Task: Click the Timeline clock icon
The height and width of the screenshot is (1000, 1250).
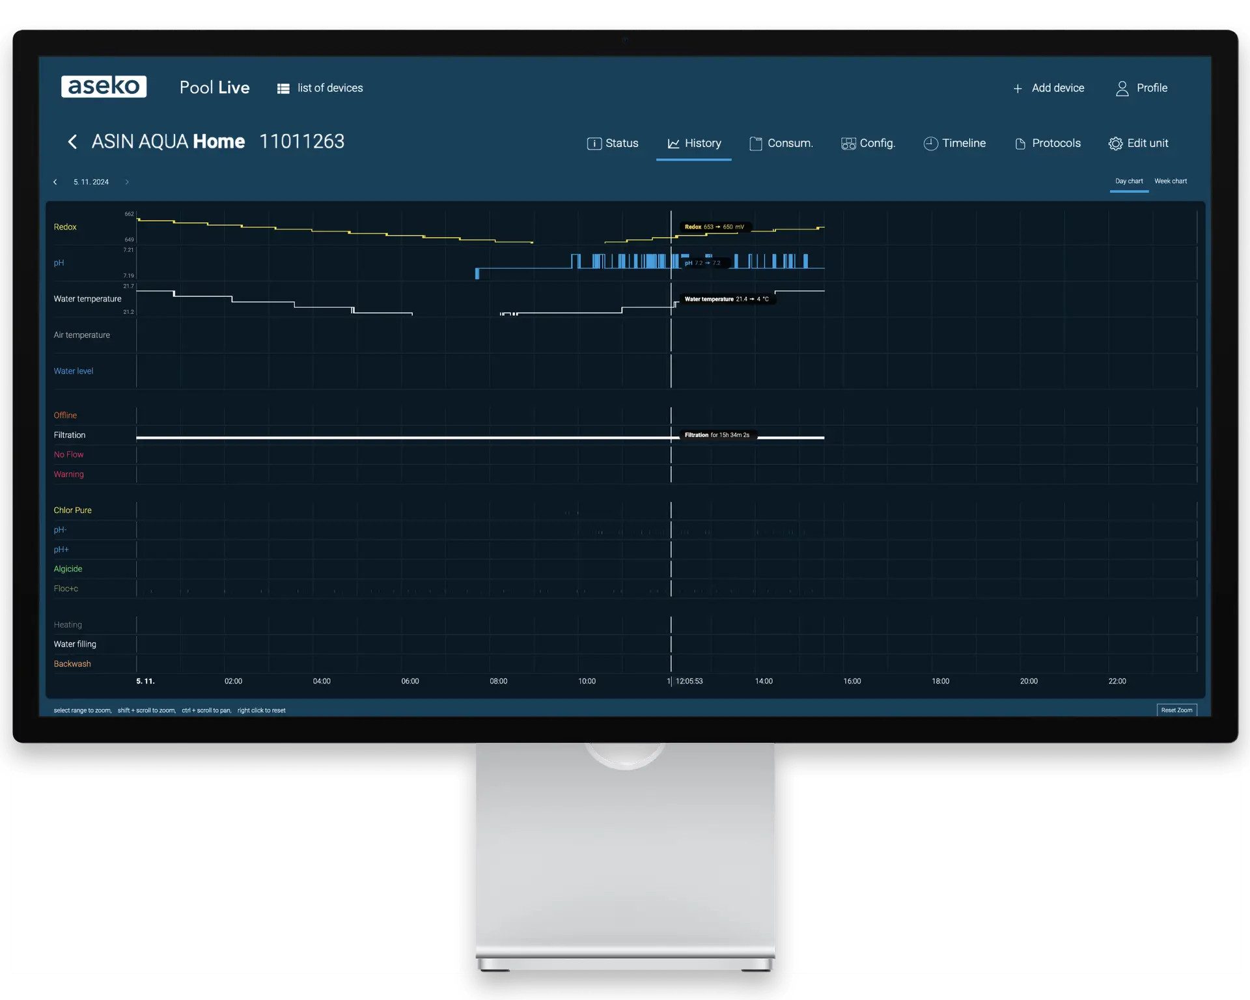Action: tap(931, 144)
